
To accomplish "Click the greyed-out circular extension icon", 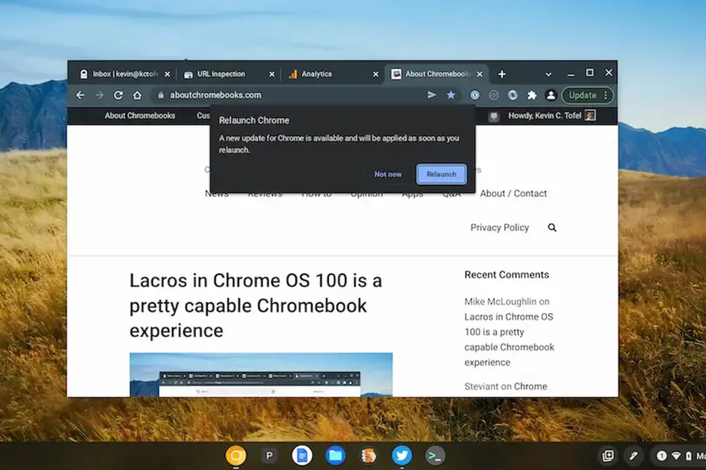I will pos(494,95).
